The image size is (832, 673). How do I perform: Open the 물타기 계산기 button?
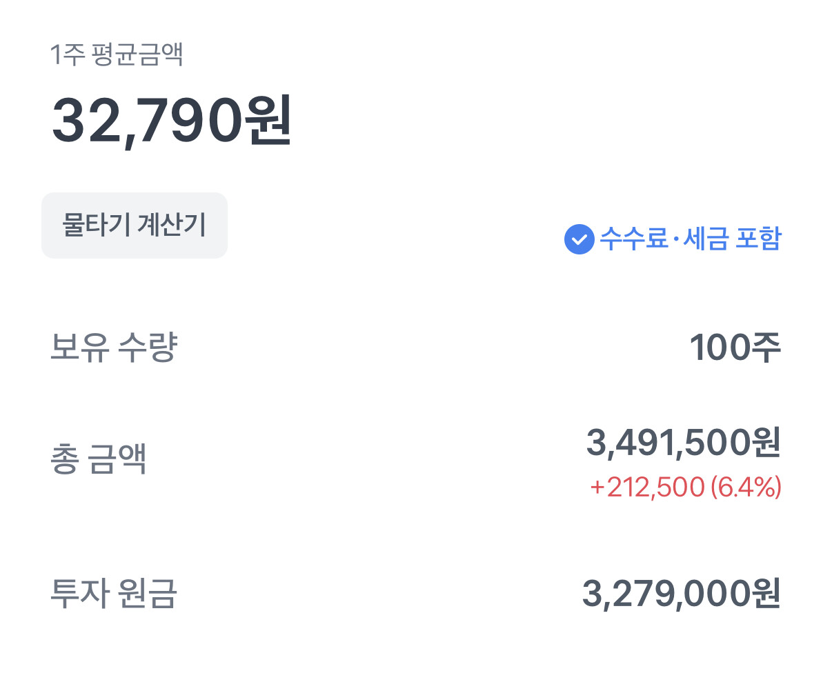135,225
